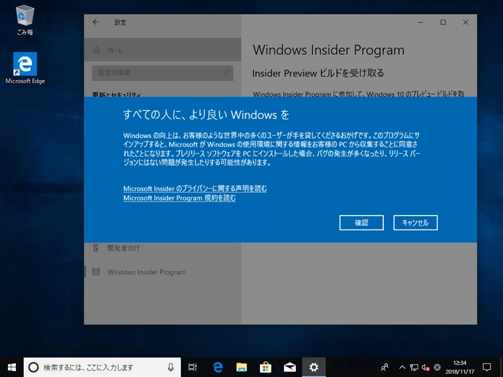Launch Edge from the taskbar

(218, 367)
